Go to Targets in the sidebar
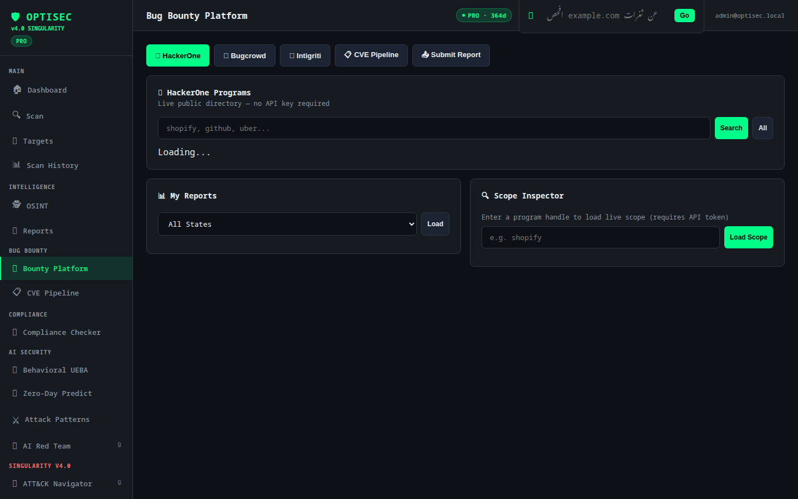 click(66, 141)
